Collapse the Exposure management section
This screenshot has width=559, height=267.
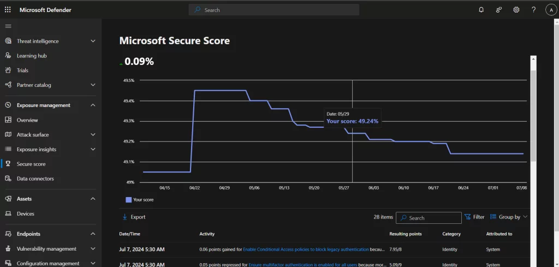[x=93, y=105]
